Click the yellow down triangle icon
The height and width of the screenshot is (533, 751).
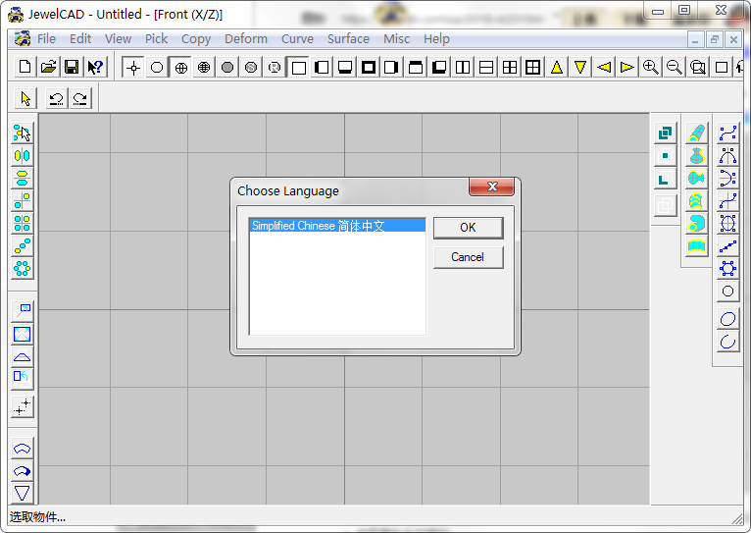click(x=580, y=68)
